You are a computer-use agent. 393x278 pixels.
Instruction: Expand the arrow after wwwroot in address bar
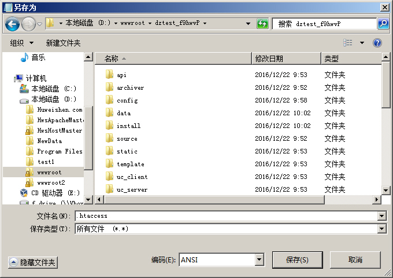pyautogui.click(x=150, y=23)
